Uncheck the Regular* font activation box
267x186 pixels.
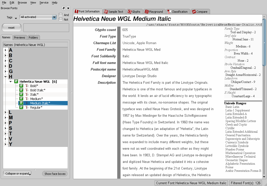tap(21, 107)
